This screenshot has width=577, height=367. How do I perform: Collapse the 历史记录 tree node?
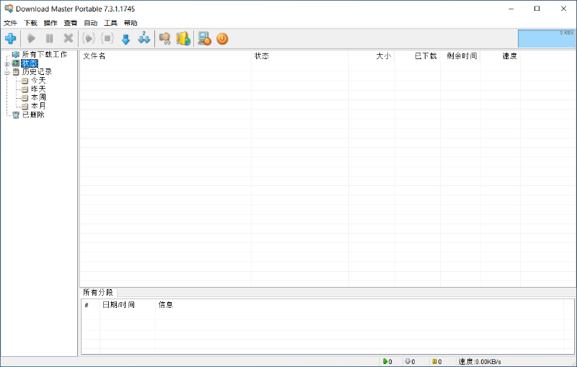(6, 72)
